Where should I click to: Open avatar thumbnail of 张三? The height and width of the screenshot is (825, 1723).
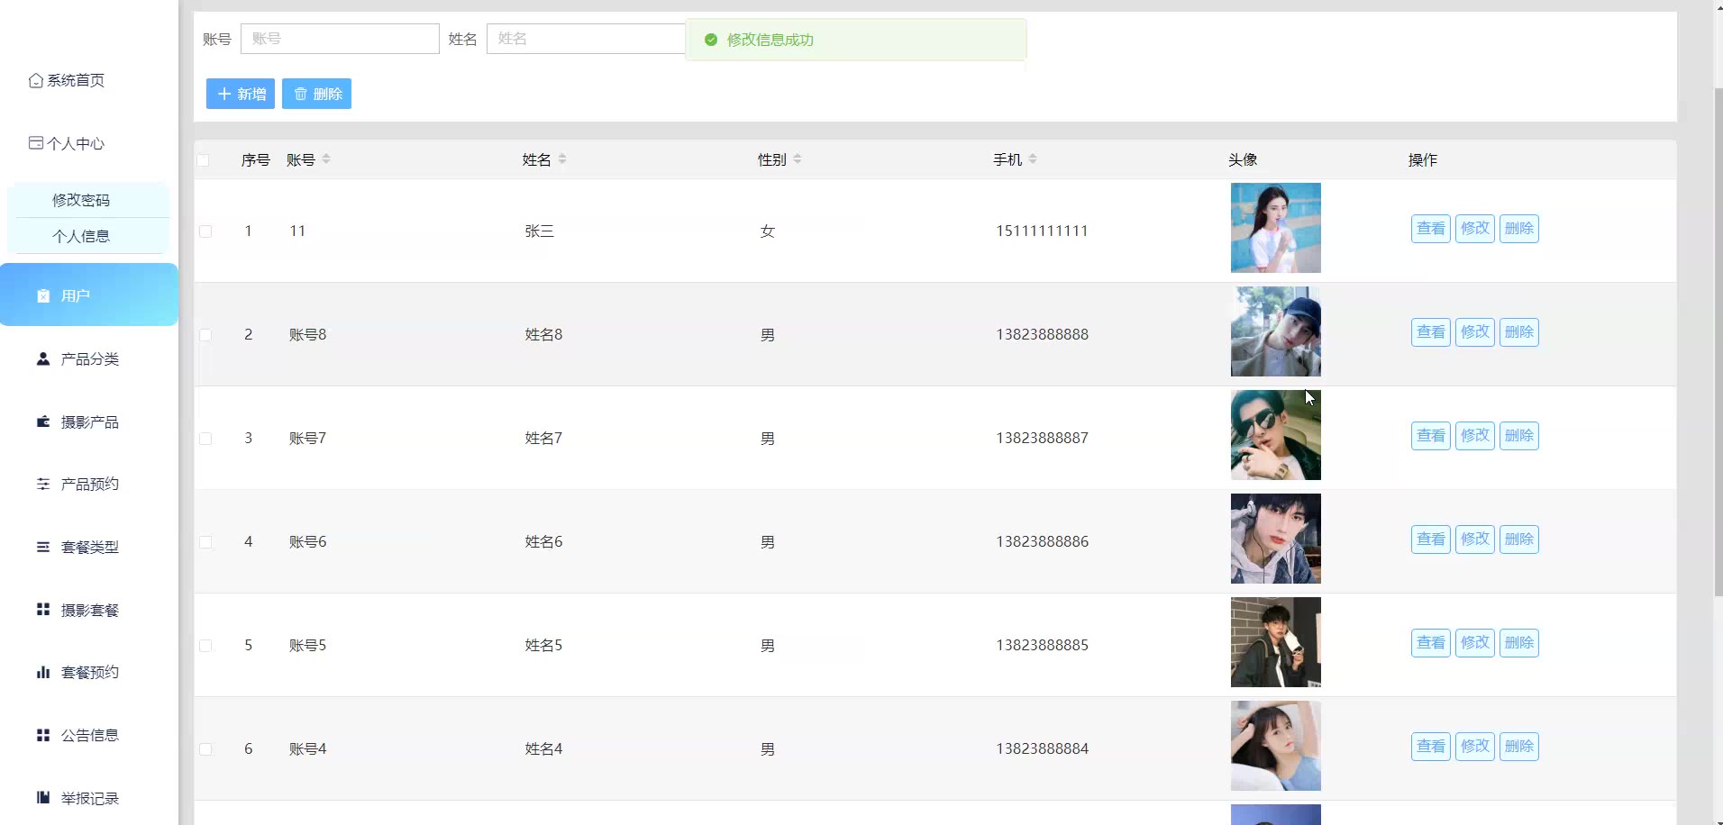pyautogui.click(x=1276, y=228)
